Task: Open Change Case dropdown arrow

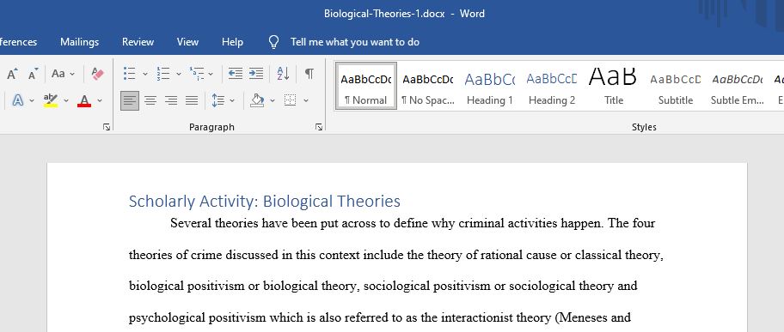Action: click(72, 74)
